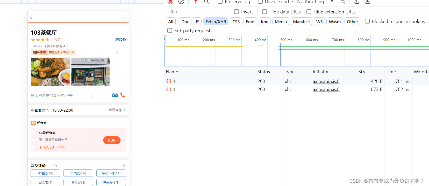Select the CSS filter type
This screenshot has width=429, height=186.
236,21
